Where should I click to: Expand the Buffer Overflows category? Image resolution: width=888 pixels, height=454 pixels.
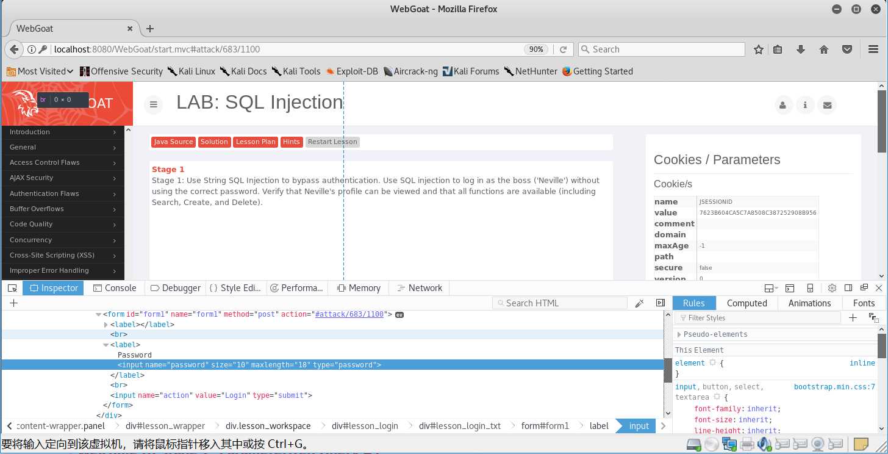pyautogui.click(x=63, y=209)
